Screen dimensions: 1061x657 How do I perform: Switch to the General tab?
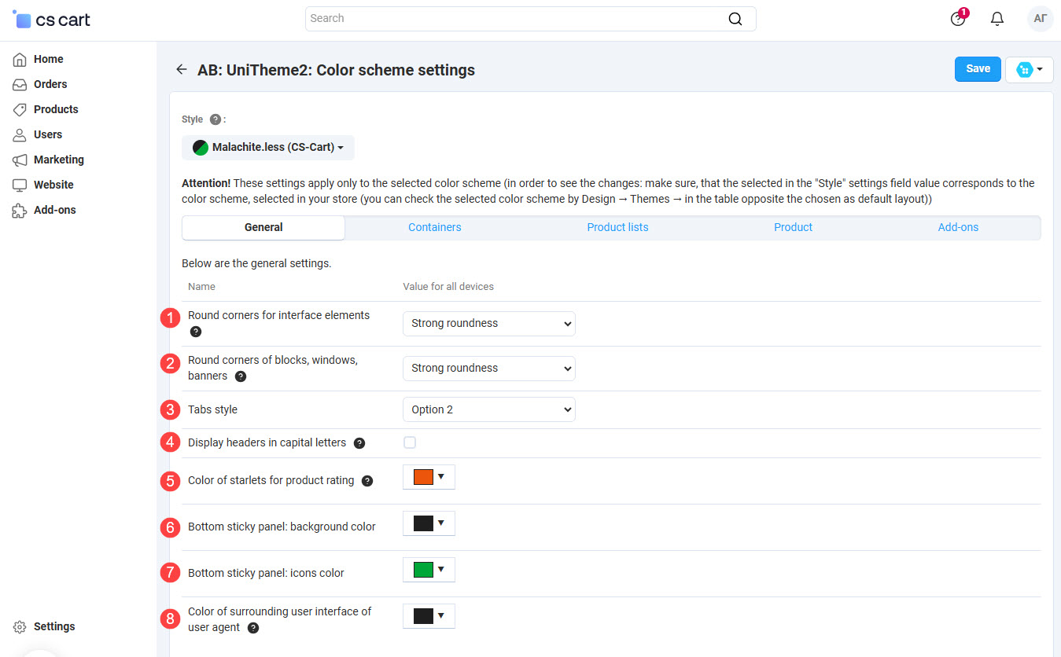pyautogui.click(x=263, y=227)
